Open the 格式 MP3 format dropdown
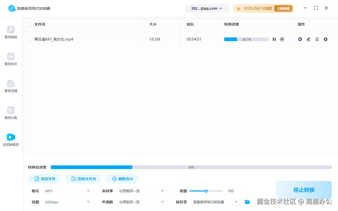The image size is (338, 211). (68, 191)
